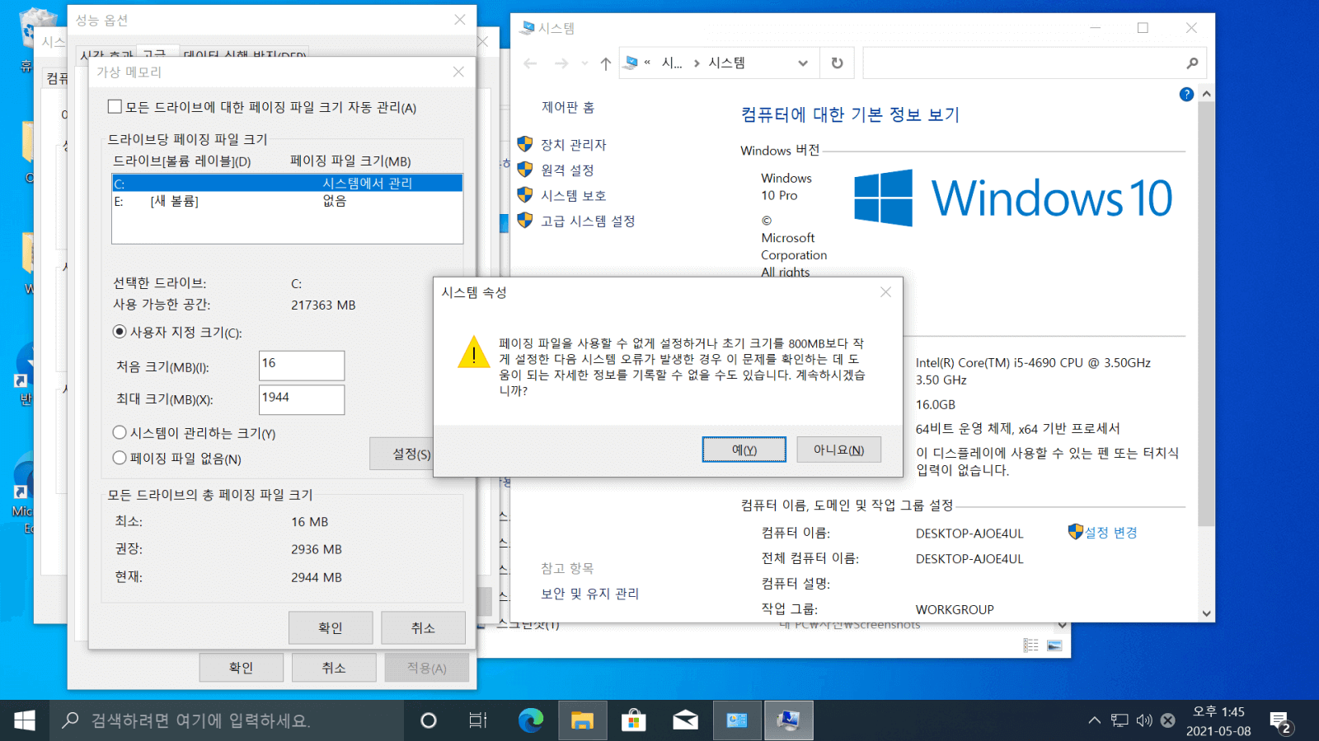
Task: Click the shield icon beside 시스템 보호
Action: point(525,195)
